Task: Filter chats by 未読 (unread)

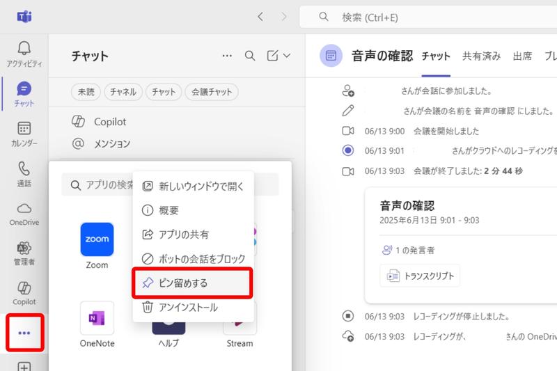Action: [x=86, y=92]
